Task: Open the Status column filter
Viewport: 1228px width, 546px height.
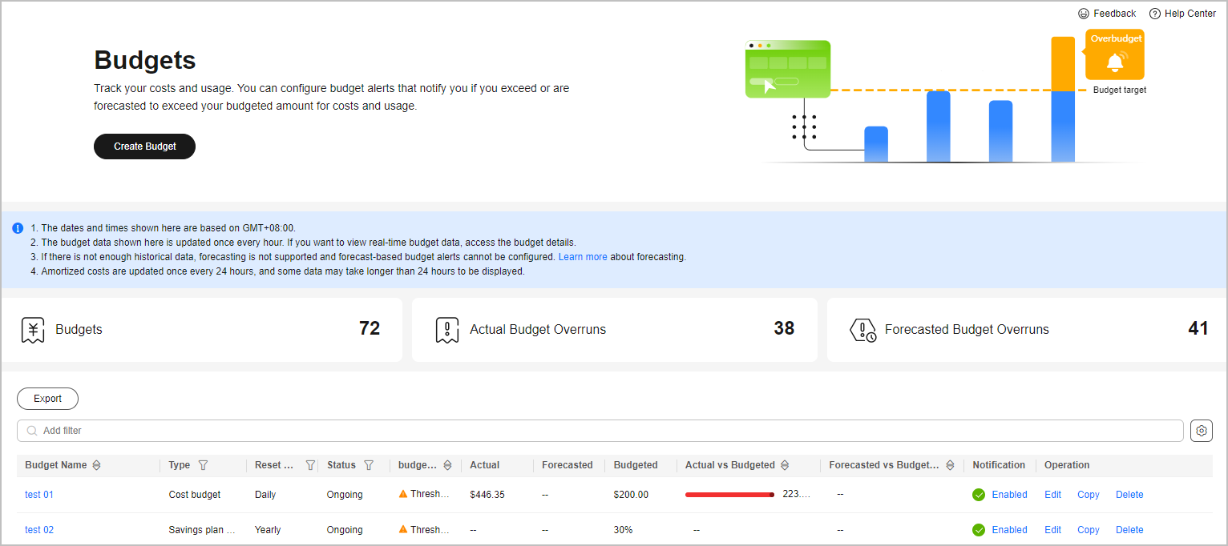Action: click(369, 465)
